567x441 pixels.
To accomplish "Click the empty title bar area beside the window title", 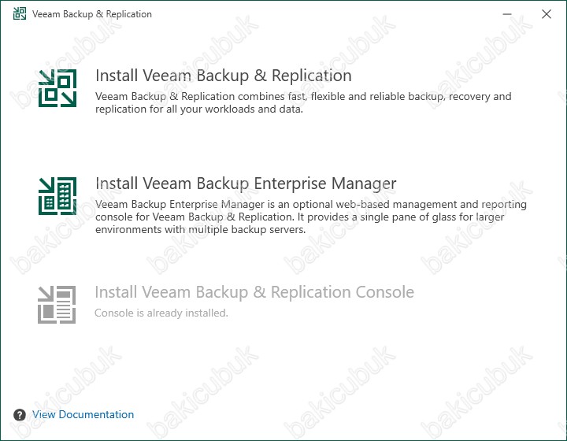I will (325, 14).
